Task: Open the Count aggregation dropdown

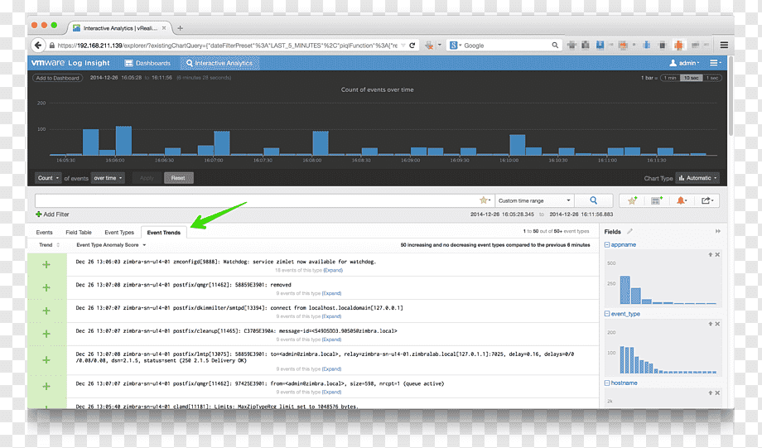Action: point(48,178)
